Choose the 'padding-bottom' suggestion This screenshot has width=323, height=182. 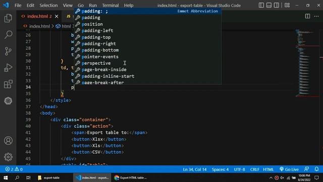(x=147, y=50)
